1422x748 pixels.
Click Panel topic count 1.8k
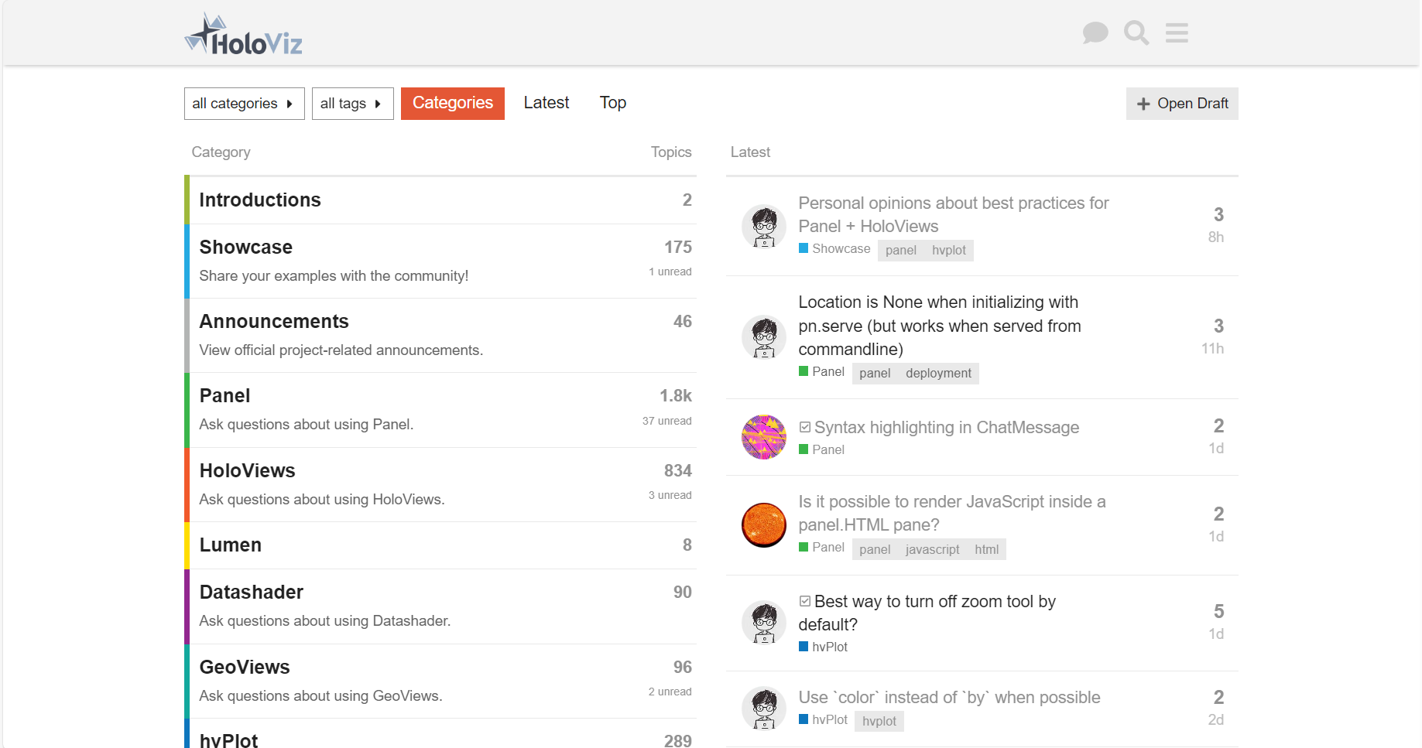pos(675,395)
